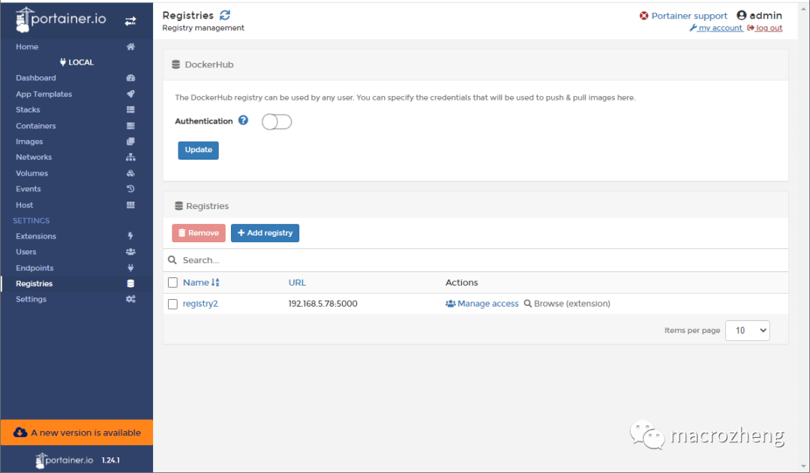Click the log out link
The height and width of the screenshot is (473, 810).
point(765,28)
